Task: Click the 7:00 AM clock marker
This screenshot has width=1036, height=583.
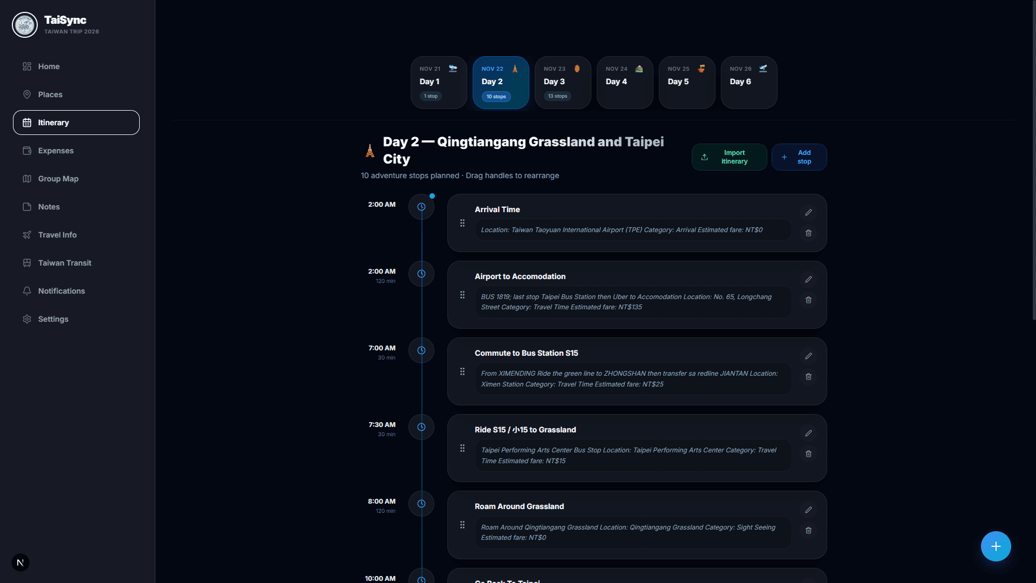Action: coord(421,350)
